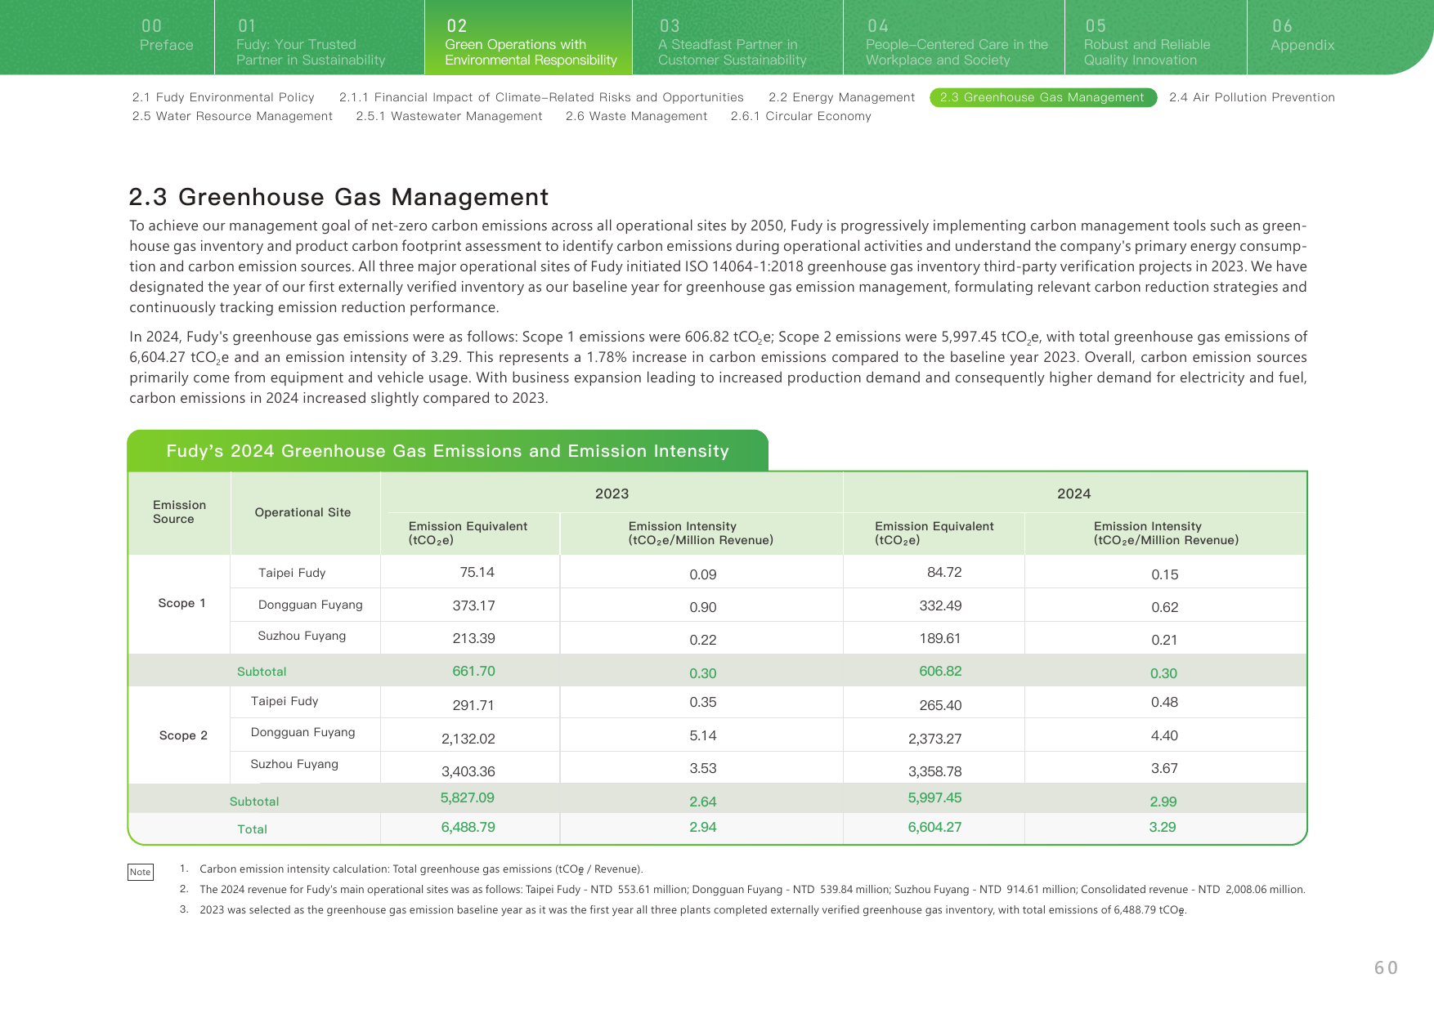The image size is (1434, 1014).
Task: Click the boxed Note label
Action: (141, 872)
